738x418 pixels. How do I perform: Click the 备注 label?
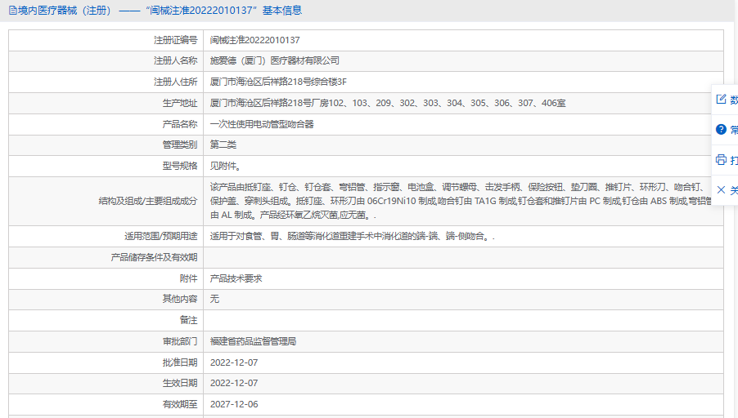(x=188, y=320)
